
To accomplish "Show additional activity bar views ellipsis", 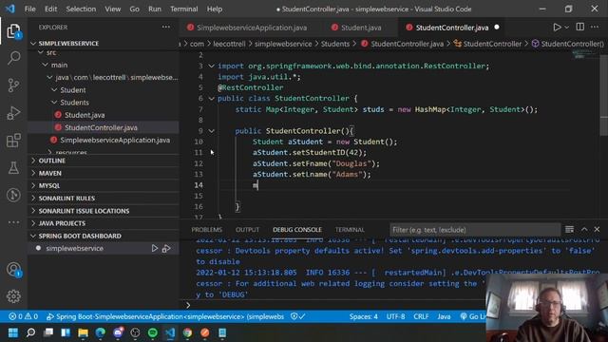I will click(x=13, y=222).
